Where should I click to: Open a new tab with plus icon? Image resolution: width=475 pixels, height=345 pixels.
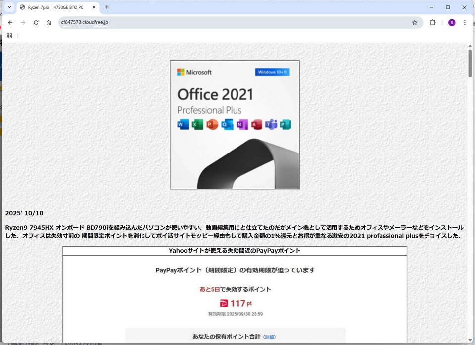point(107,7)
